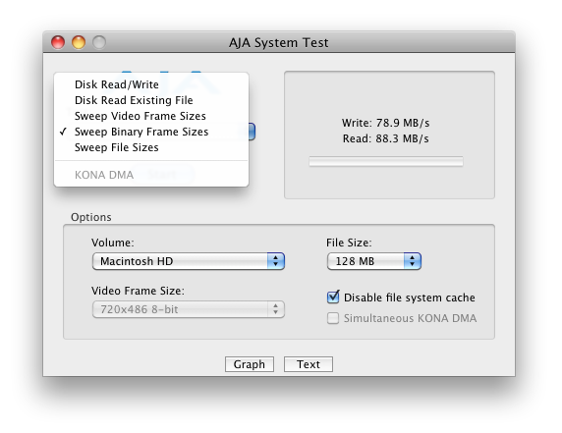Select Disk Read/Write from the menu
Screen dimensions: 562x433
151,84
